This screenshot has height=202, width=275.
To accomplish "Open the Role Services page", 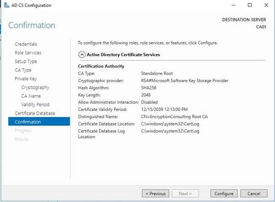I will [x=27, y=53].
